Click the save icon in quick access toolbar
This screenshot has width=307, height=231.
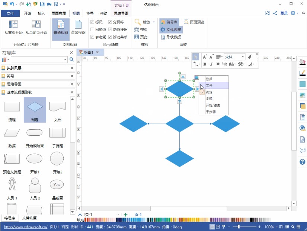[x=42, y=3]
